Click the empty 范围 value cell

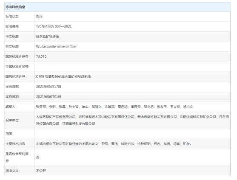click(x=132, y=134)
